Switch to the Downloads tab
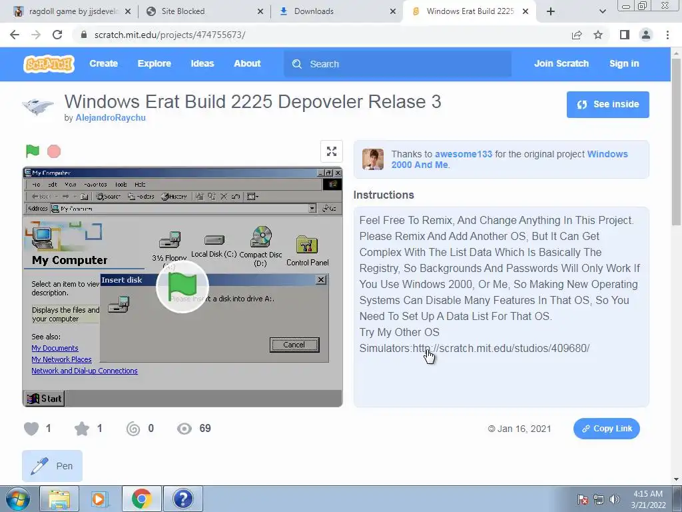The height and width of the screenshot is (512, 682). 336,11
